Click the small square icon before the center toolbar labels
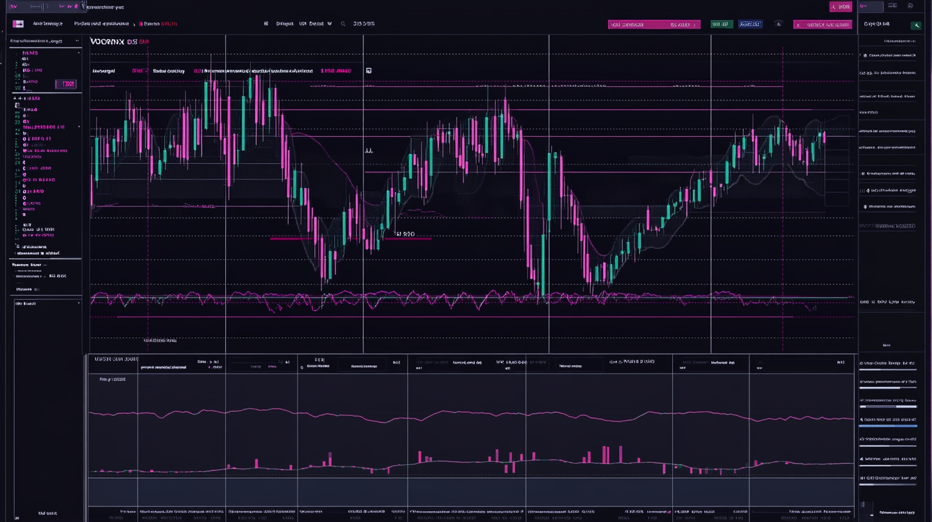Viewport: 932px width, 522px height. coord(266,24)
